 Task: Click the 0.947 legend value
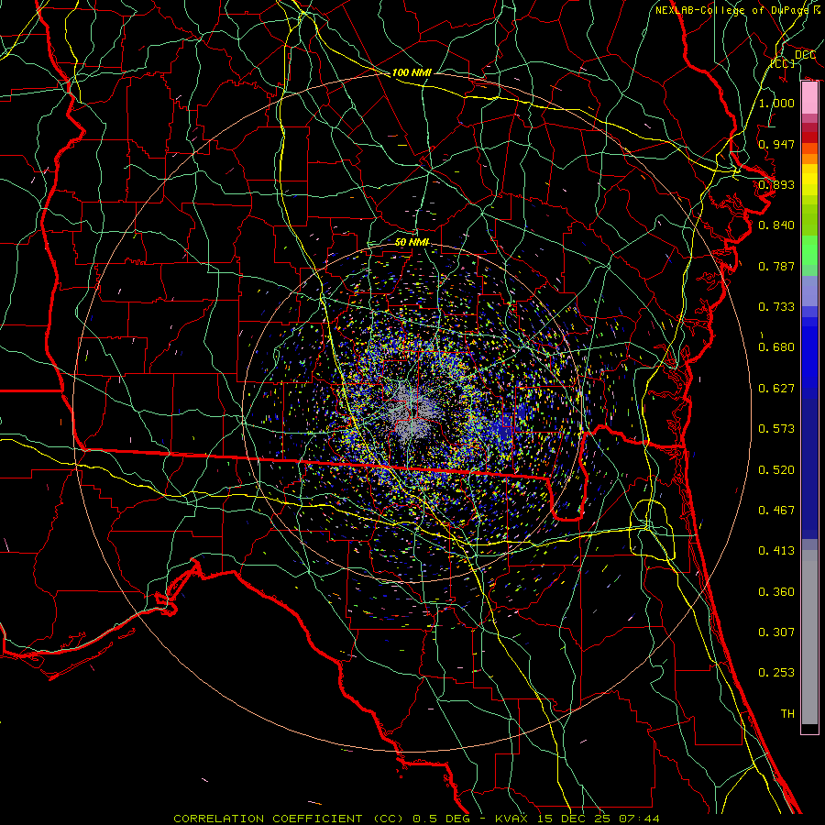click(x=776, y=144)
